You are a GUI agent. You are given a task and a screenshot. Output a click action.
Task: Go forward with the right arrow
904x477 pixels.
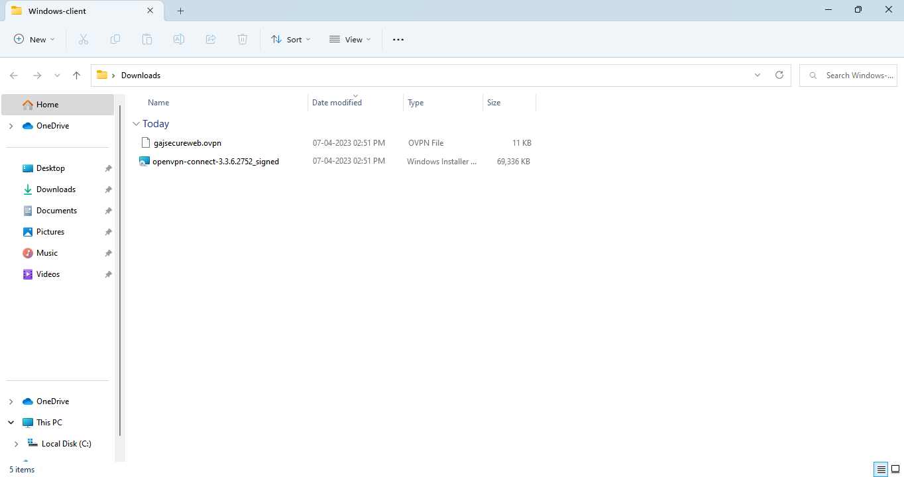tap(37, 76)
